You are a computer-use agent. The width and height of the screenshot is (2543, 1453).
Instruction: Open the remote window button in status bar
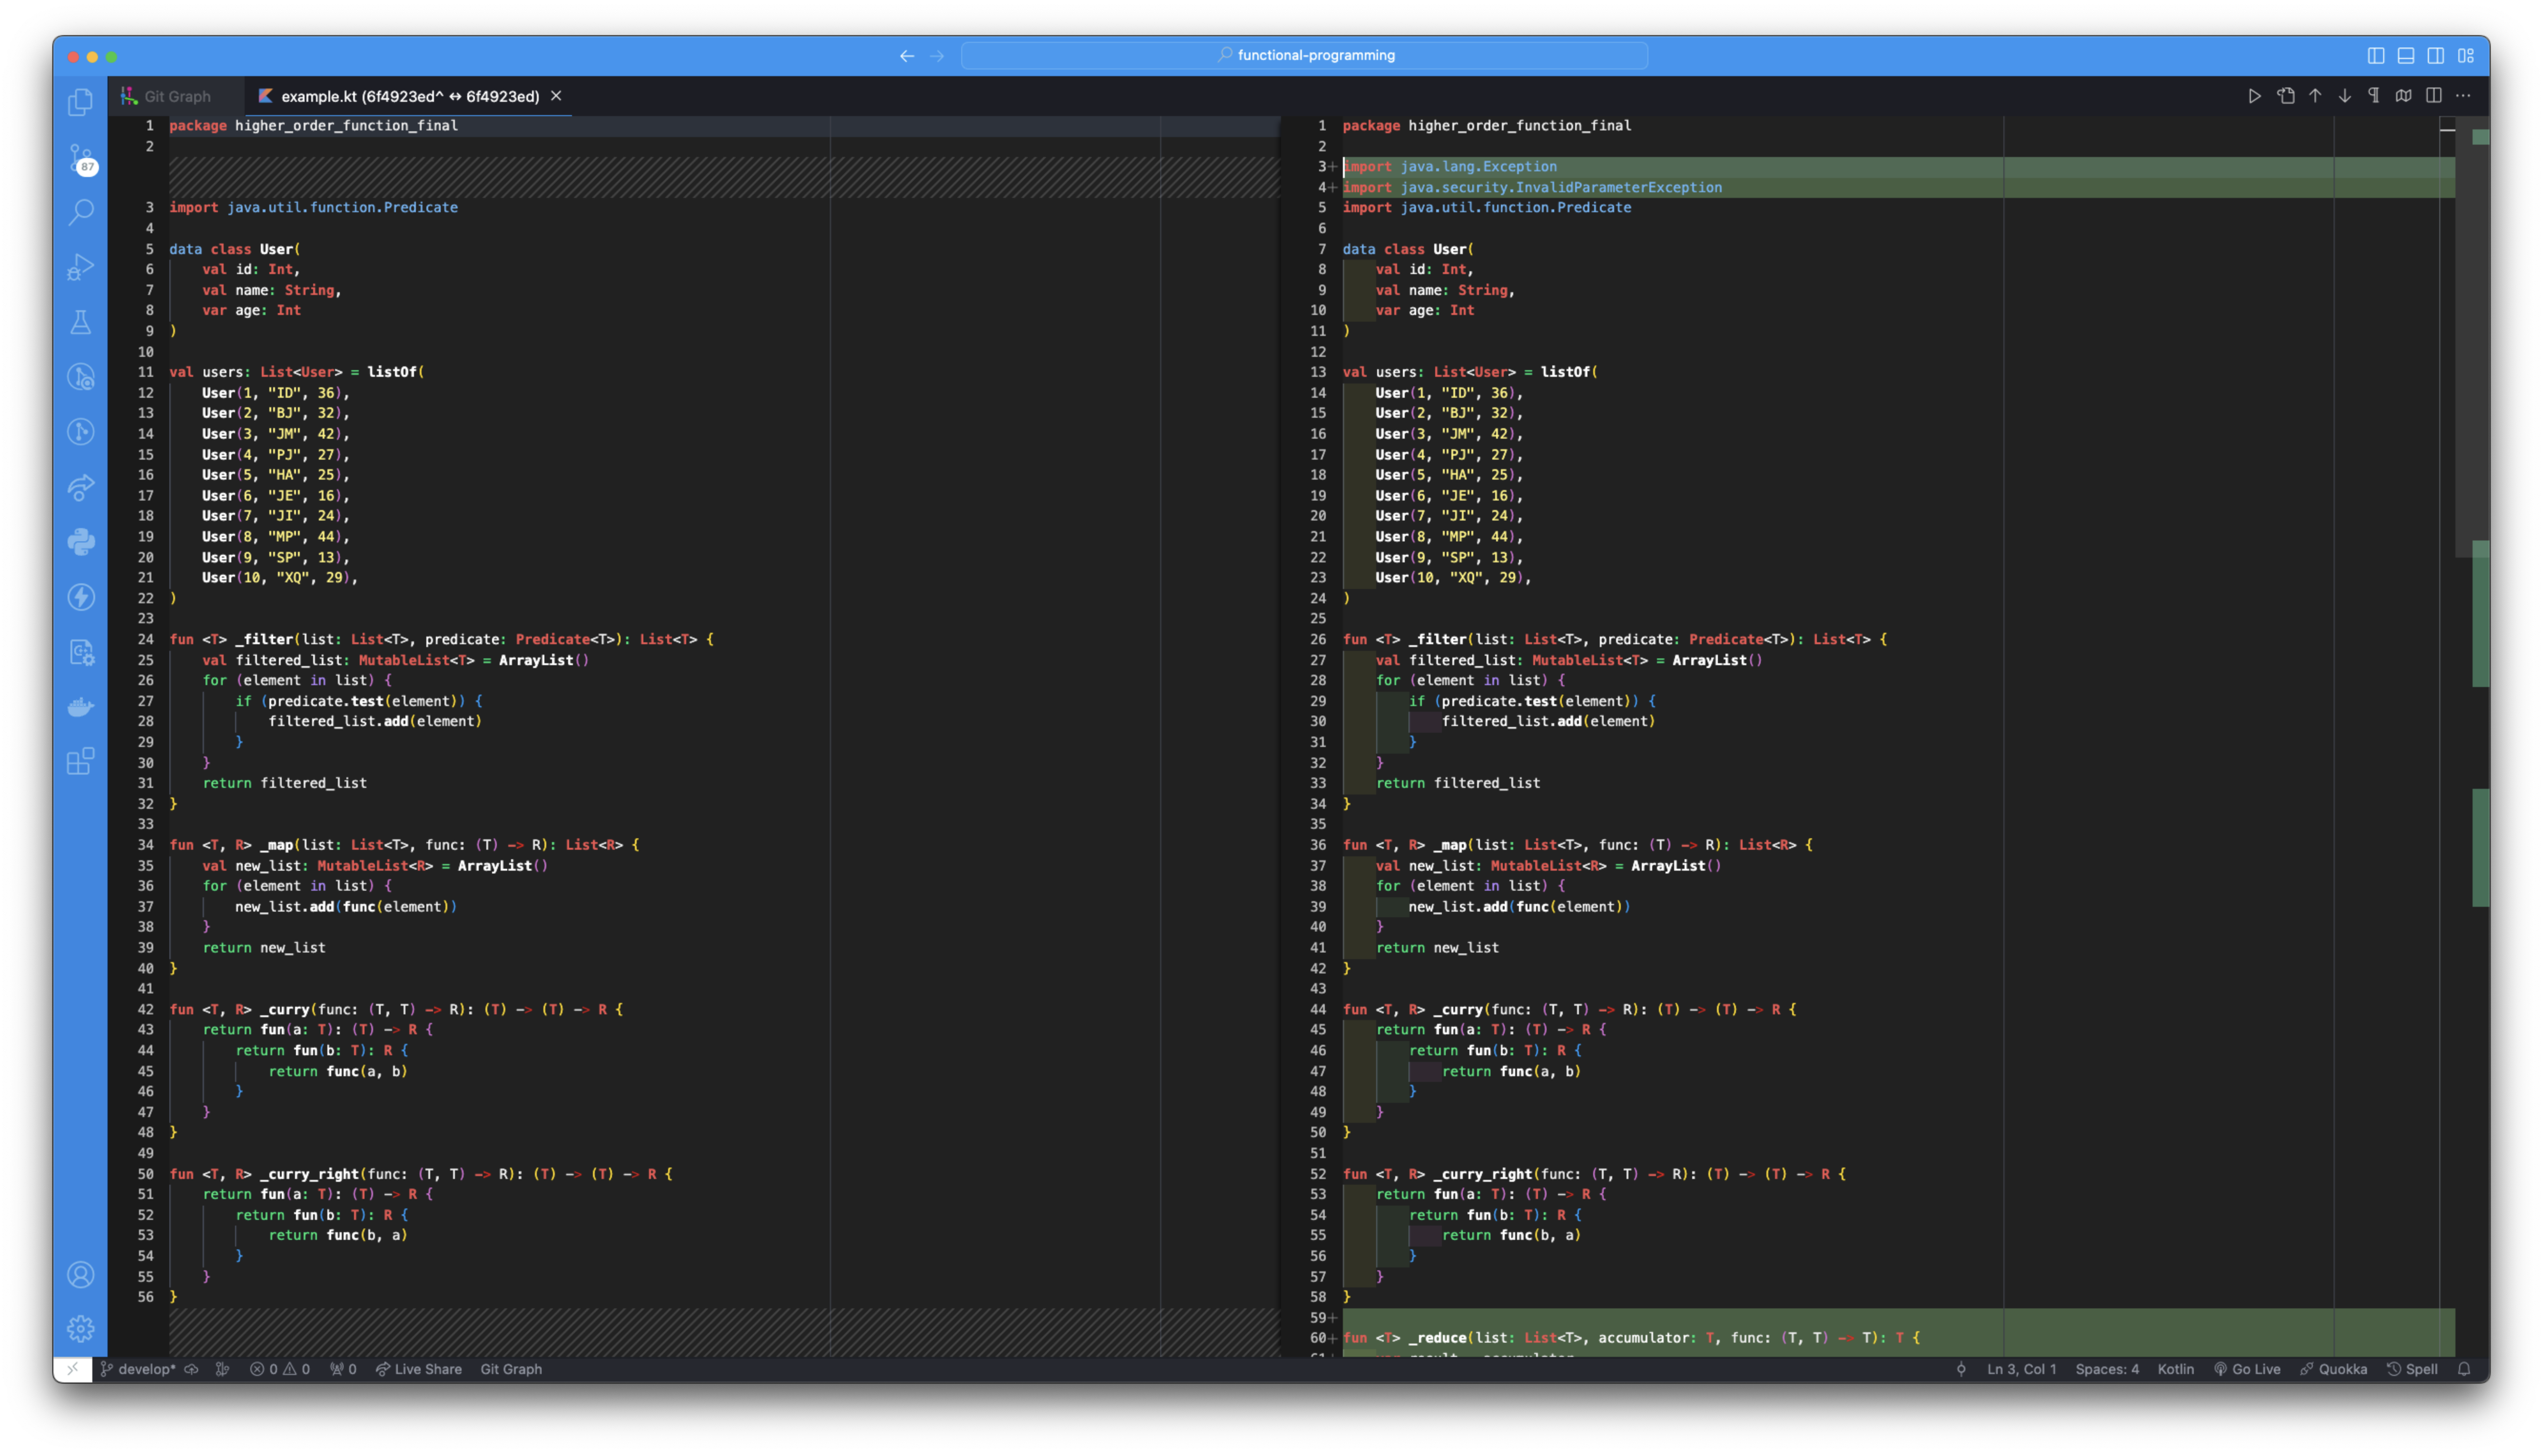[x=73, y=1368]
